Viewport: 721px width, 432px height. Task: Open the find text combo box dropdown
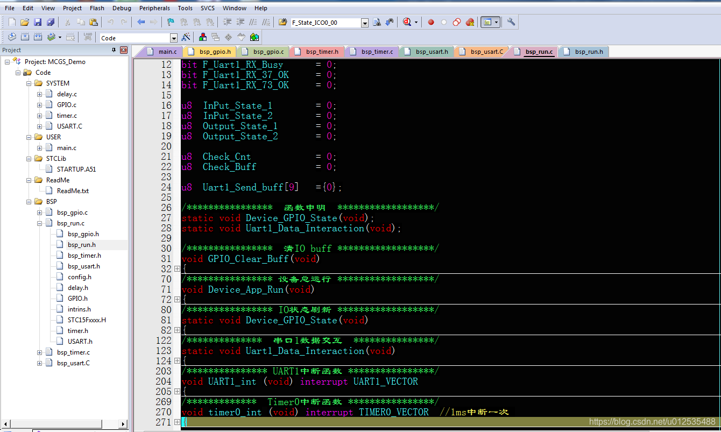365,23
